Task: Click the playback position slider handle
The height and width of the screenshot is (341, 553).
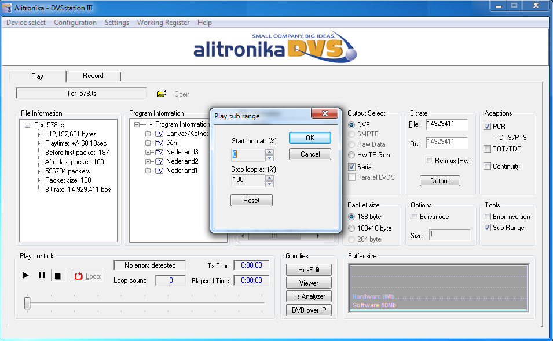Action: click(x=27, y=302)
